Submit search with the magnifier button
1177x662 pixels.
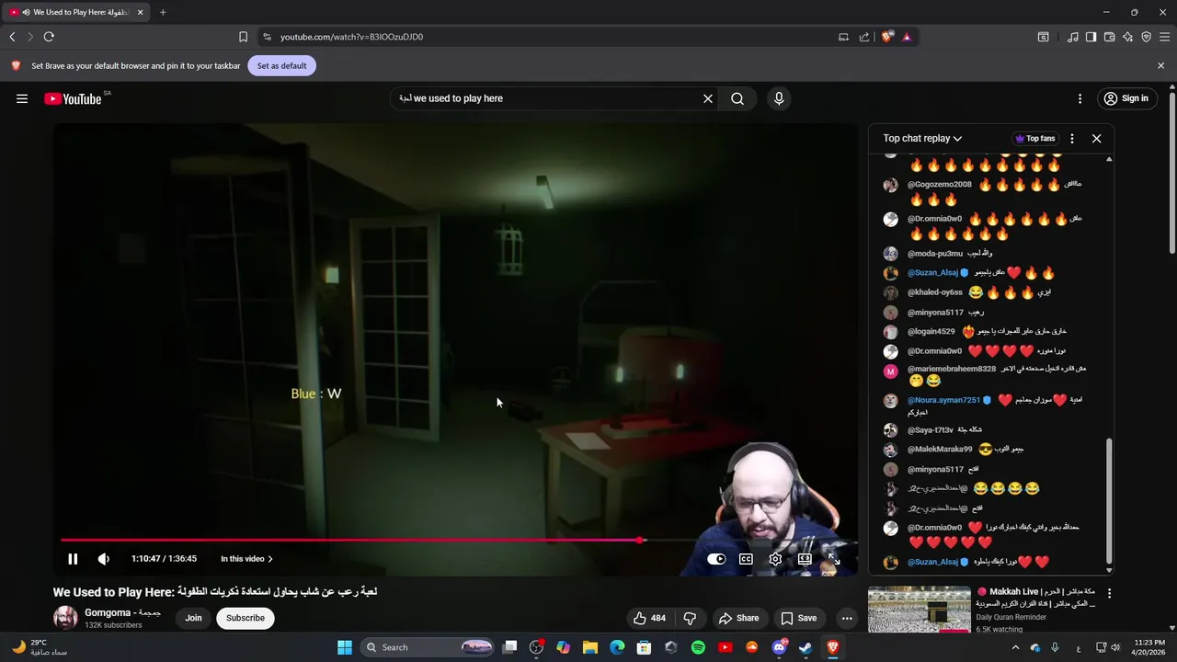[737, 98]
